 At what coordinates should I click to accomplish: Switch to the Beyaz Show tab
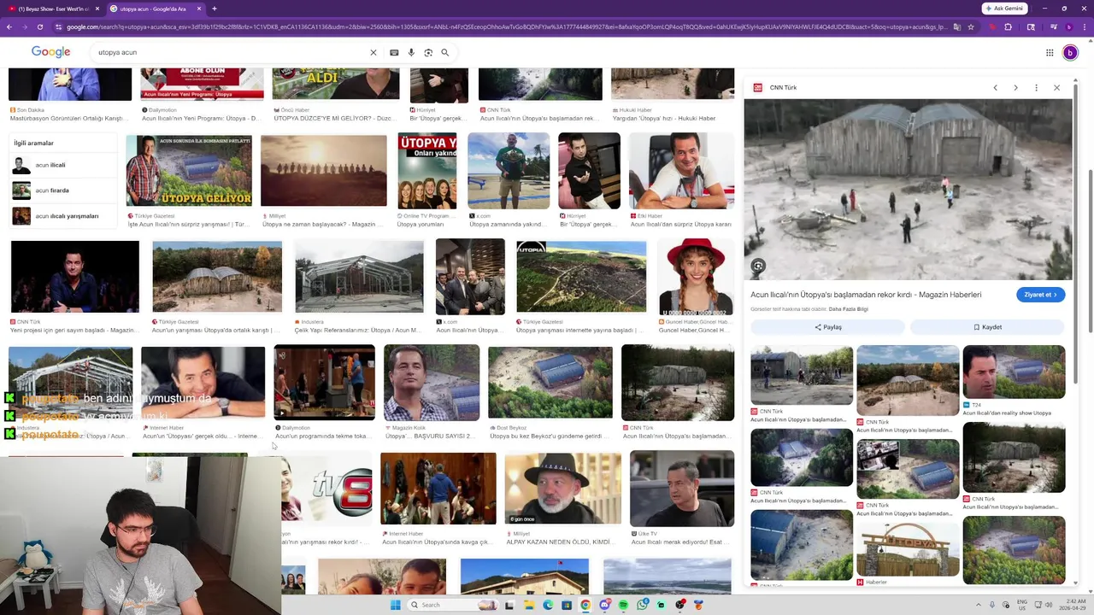(x=52, y=9)
